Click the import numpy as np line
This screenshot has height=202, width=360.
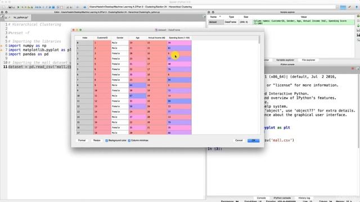point(28,46)
